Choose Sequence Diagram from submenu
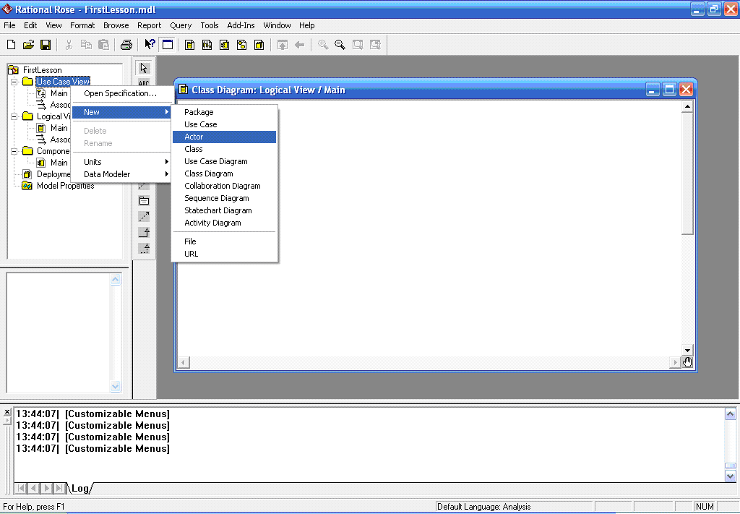Viewport: 740px width, 514px height. [x=224, y=198]
